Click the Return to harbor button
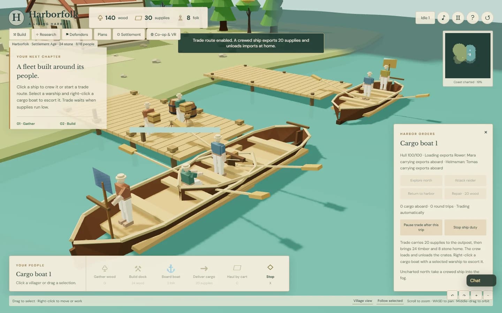Viewport: 502px width, 313px height. [421, 194]
